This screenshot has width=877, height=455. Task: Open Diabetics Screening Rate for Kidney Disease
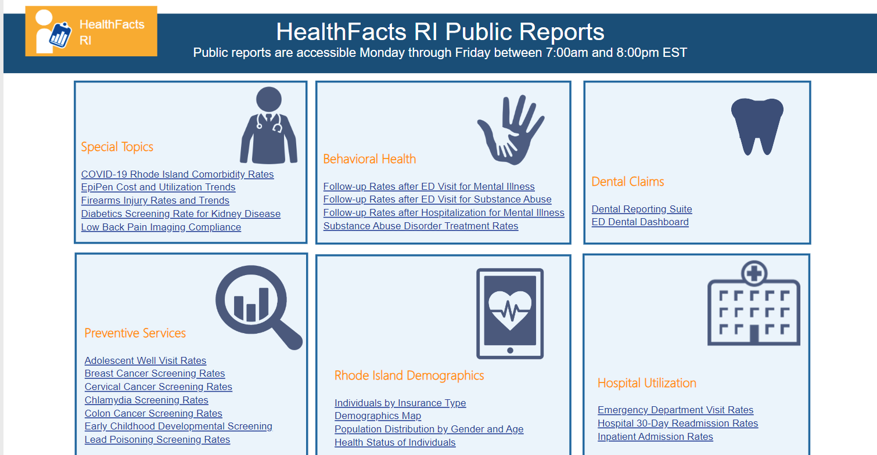pyautogui.click(x=181, y=214)
